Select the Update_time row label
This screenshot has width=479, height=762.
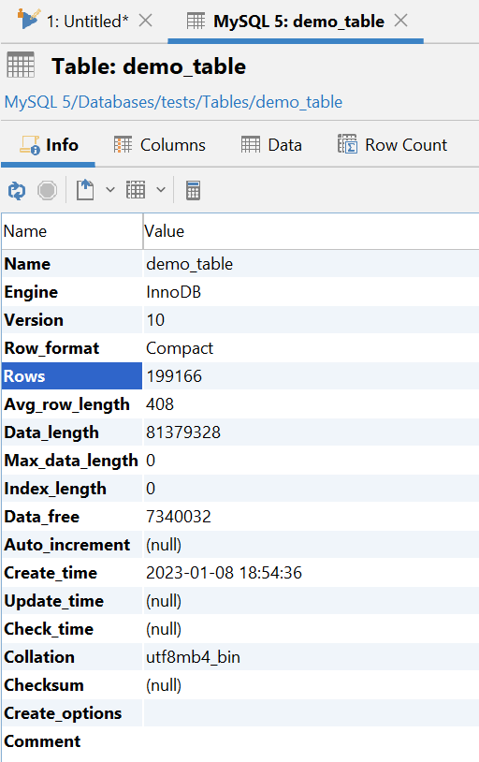[54, 601]
